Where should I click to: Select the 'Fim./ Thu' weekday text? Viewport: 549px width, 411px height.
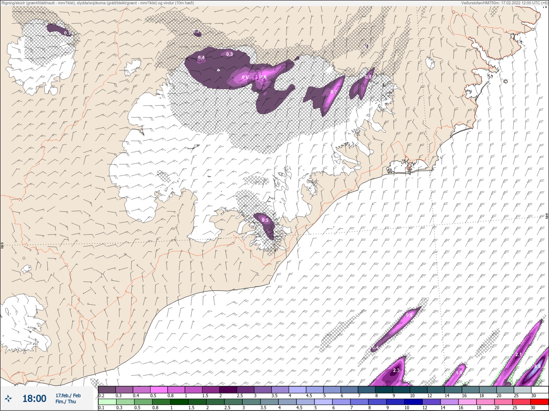[66, 402]
